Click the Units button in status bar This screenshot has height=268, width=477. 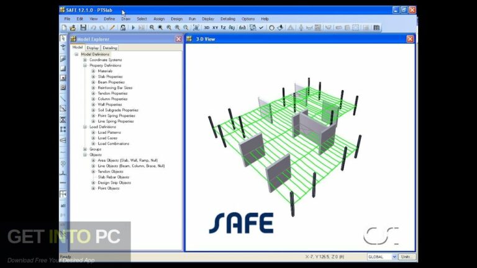pos(407,257)
